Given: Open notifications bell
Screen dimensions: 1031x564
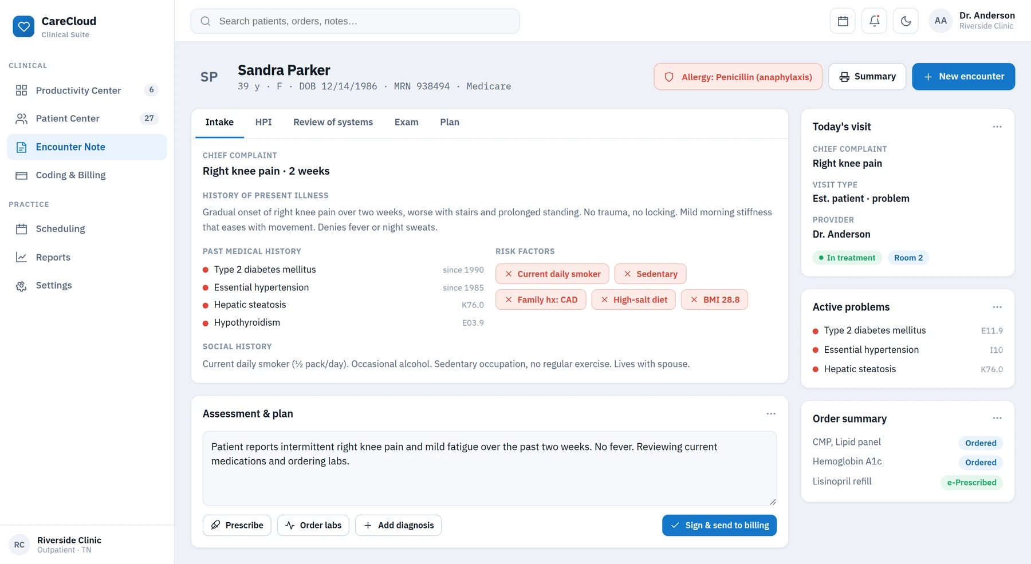Looking at the screenshot, I should [x=874, y=21].
